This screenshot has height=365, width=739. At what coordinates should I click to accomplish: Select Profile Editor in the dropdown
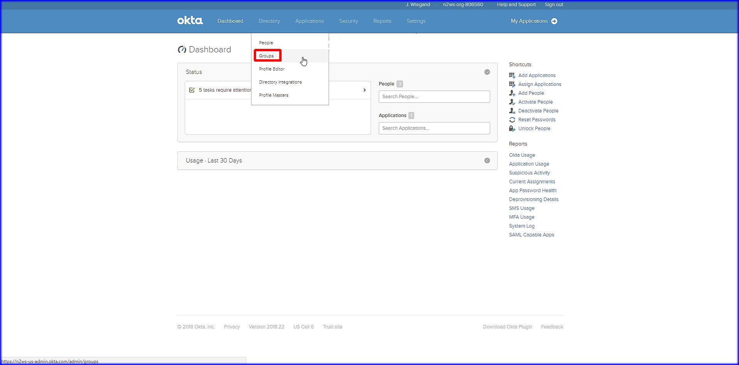pos(272,69)
